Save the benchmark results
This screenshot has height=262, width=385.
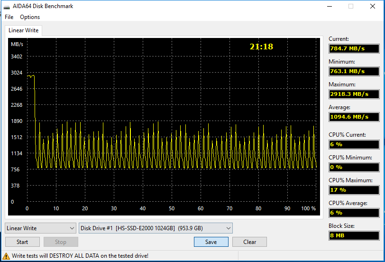211,242
